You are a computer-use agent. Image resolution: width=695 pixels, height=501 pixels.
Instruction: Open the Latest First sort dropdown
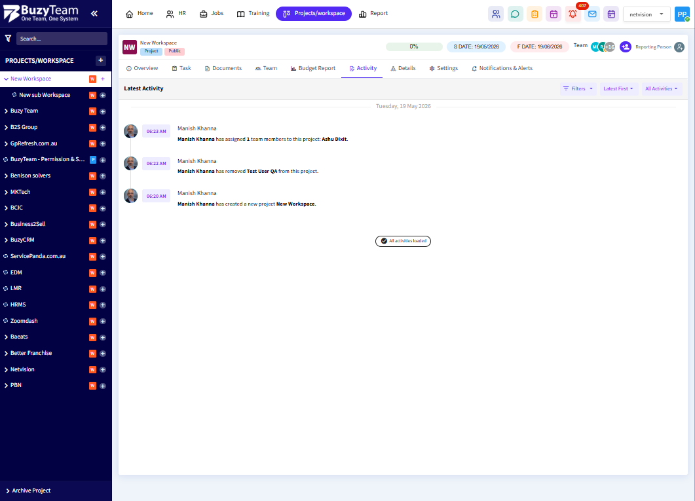[618, 88]
